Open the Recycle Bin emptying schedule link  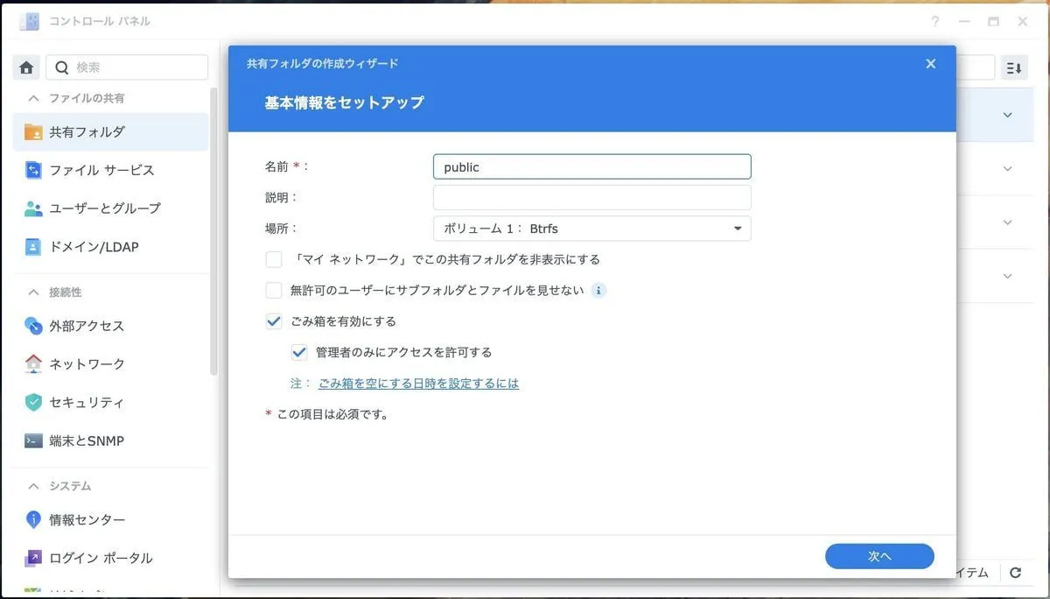point(418,384)
